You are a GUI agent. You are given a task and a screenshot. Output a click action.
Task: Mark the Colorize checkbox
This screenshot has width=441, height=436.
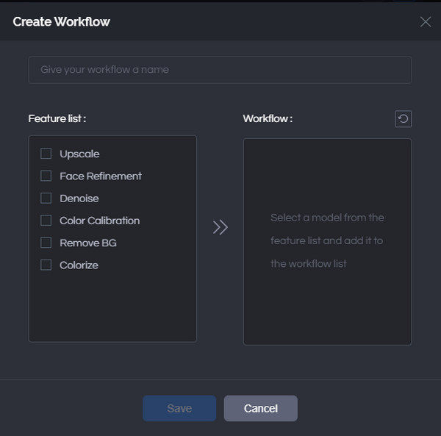pos(46,265)
